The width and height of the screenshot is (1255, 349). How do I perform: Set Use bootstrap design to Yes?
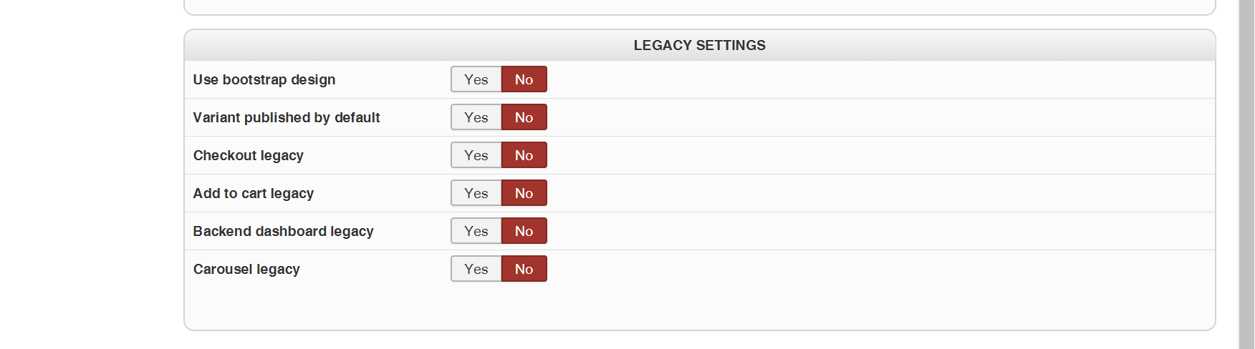[476, 79]
